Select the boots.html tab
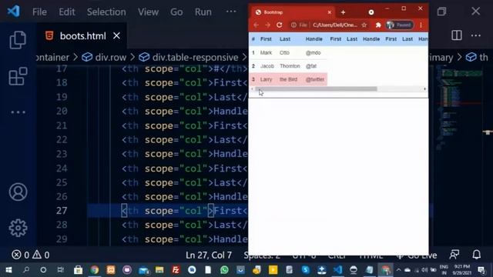This screenshot has width=493, height=277. click(82, 36)
